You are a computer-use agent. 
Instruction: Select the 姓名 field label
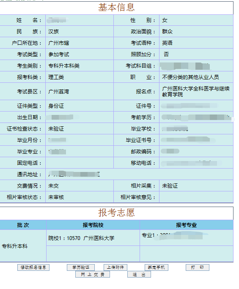tap(29, 20)
